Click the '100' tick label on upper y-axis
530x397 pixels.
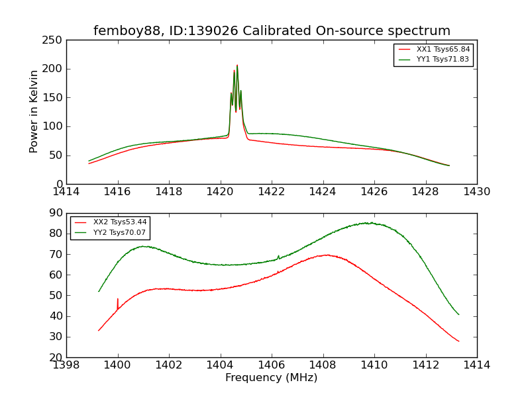52,126
